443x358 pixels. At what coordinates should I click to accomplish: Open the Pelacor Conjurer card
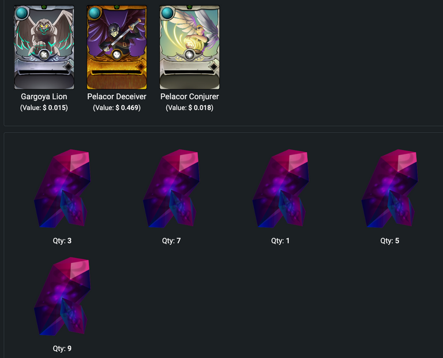click(190, 47)
